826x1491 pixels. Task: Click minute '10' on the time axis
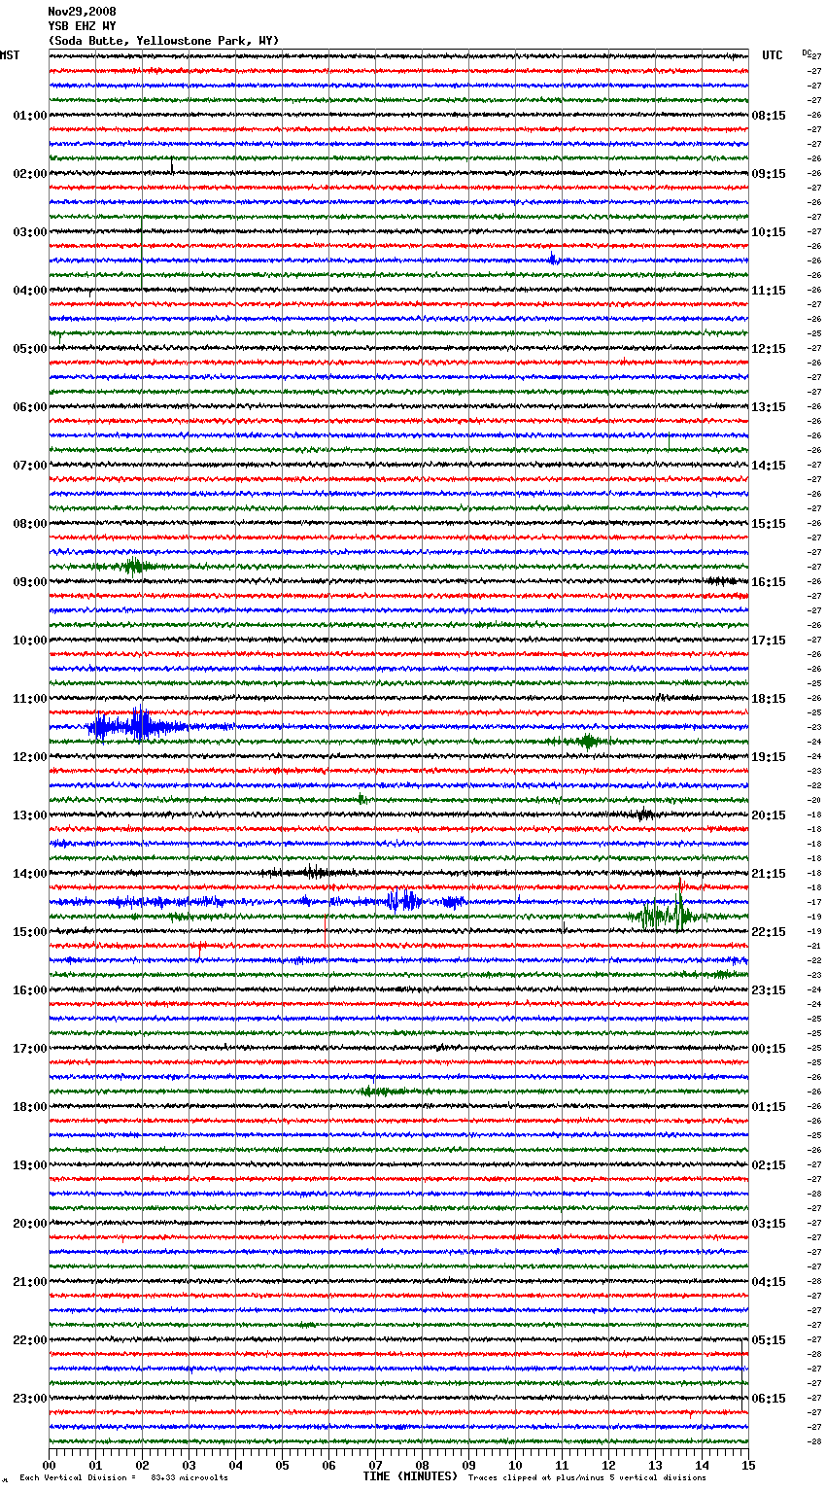click(x=515, y=1465)
